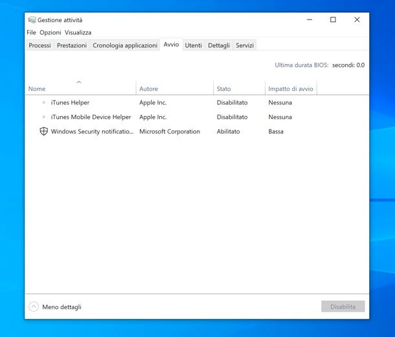Toggle sort order arrow above Nome
The image size is (395, 337).
pos(79,82)
